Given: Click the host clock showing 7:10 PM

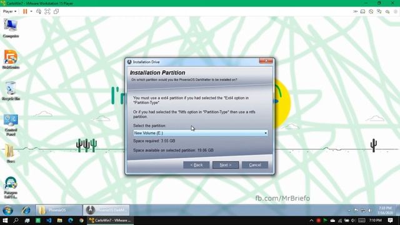Looking at the screenshot, I should (x=375, y=221).
